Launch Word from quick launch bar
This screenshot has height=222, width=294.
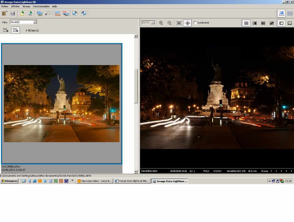click(66, 181)
